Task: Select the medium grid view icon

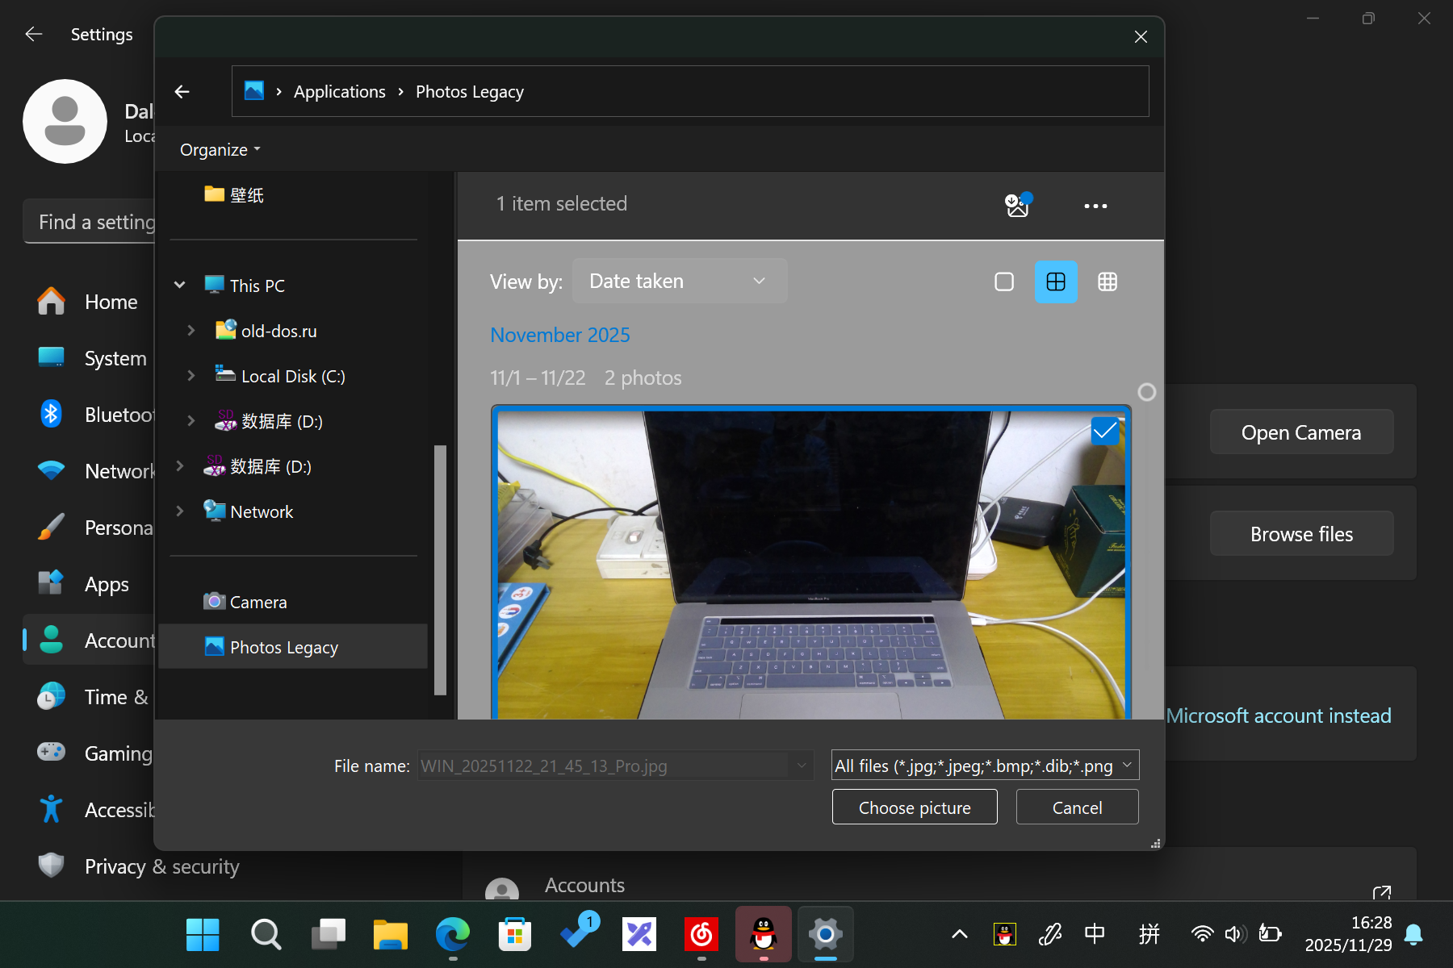Action: (x=1056, y=282)
